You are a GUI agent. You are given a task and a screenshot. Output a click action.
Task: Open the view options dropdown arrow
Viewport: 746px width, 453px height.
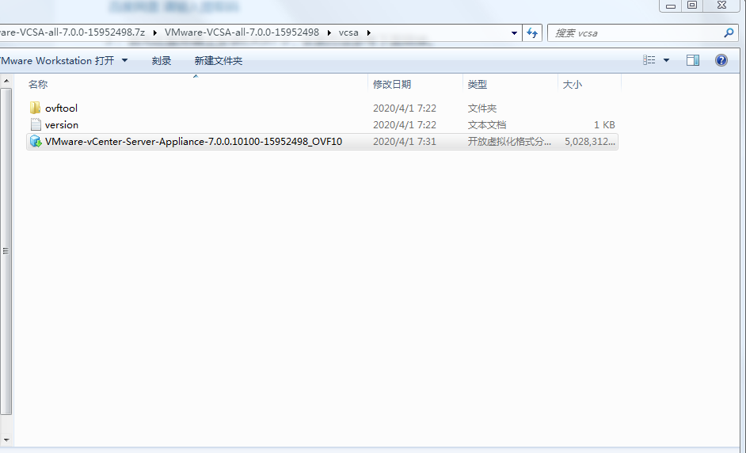click(x=666, y=60)
